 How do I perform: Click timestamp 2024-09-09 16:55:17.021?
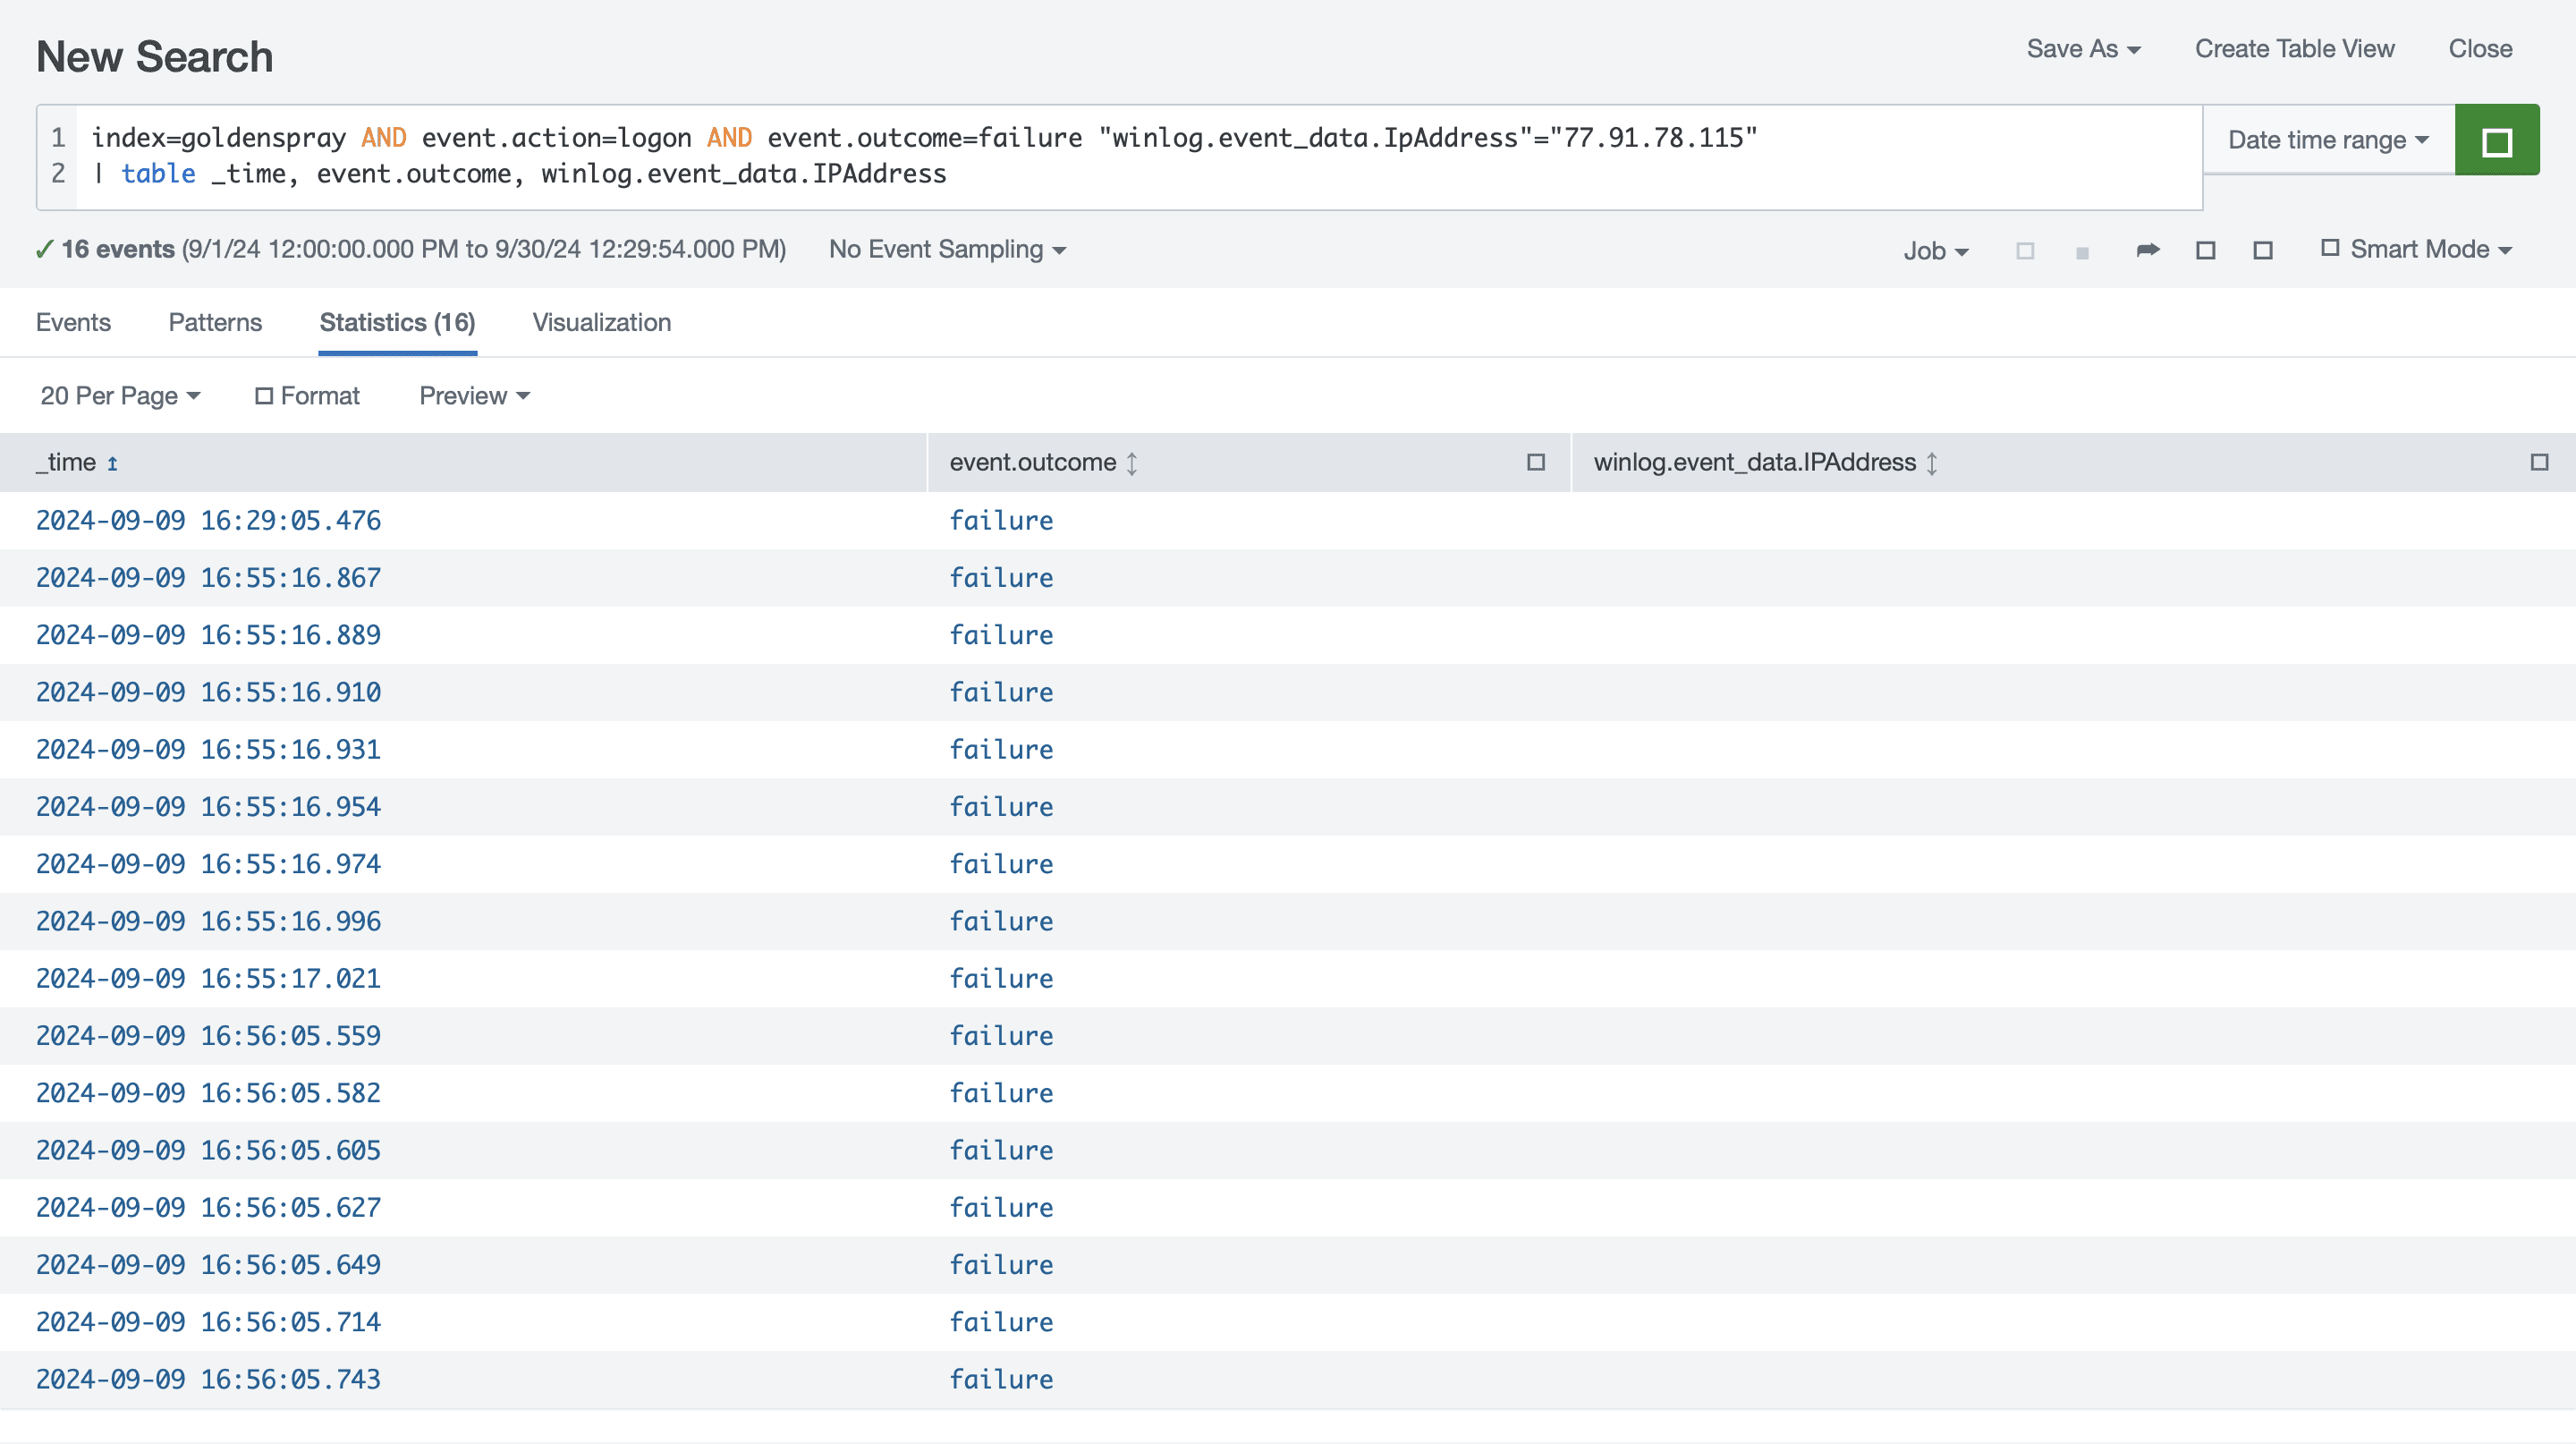click(x=208, y=978)
